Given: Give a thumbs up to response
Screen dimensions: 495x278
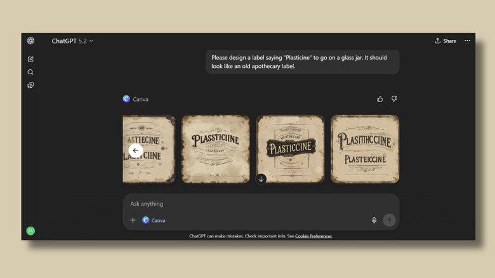Looking at the screenshot, I should coord(379,99).
